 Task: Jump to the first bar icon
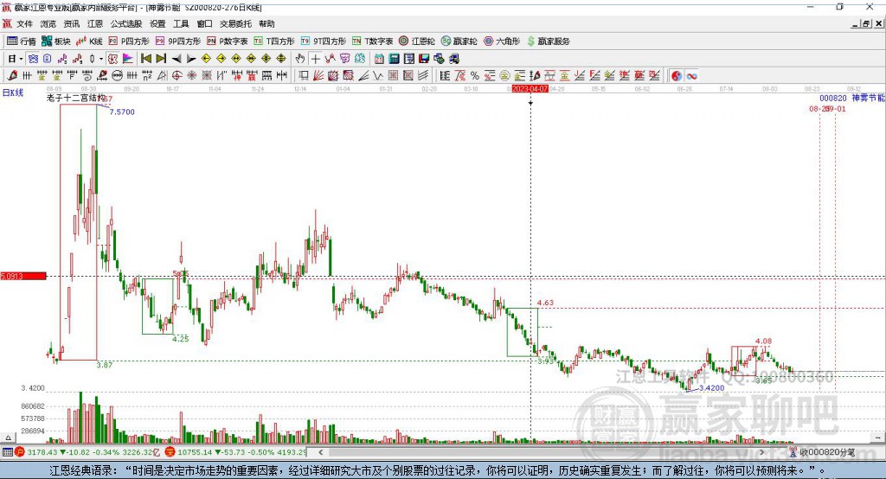point(145,59)
